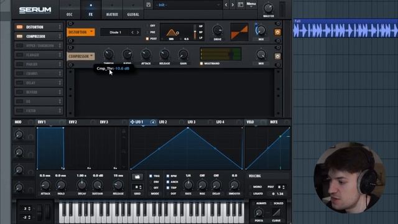Click the portamento CURVE display
Image resolution: width=398 pixels, height=224 pixels.
tap(276, 212)
